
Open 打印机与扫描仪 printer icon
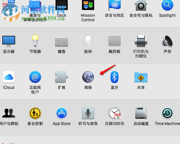pos(141,41)
